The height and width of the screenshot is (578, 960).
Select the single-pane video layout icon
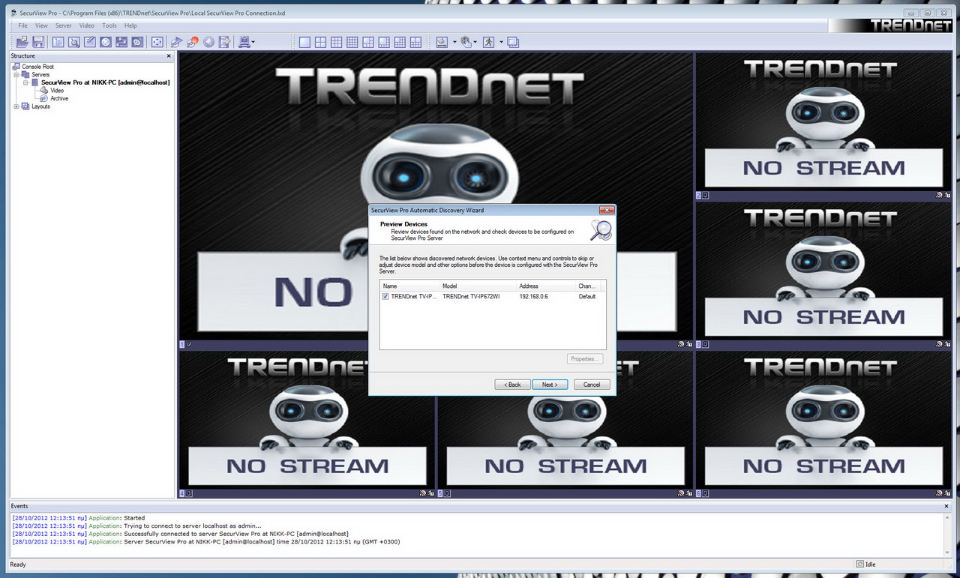(304, 42)
